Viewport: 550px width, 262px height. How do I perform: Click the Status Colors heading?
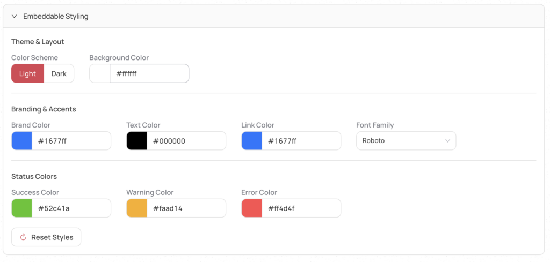click(34, 177)
